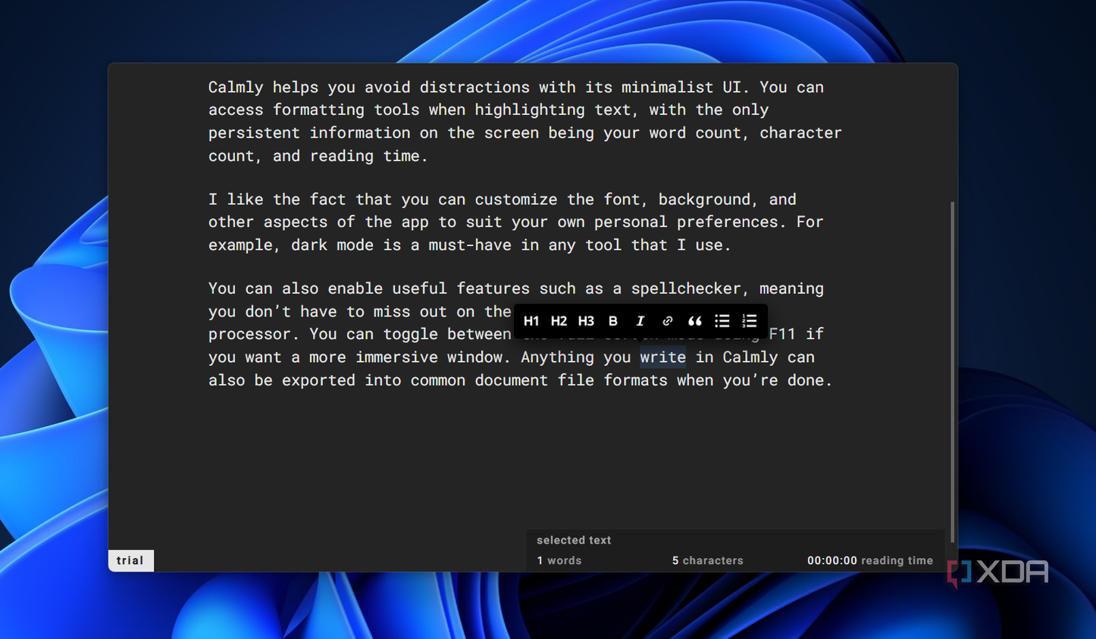Click the highlighted word "write"
The height and width of the screenshot is (639, 1096).
coord(663,357)
